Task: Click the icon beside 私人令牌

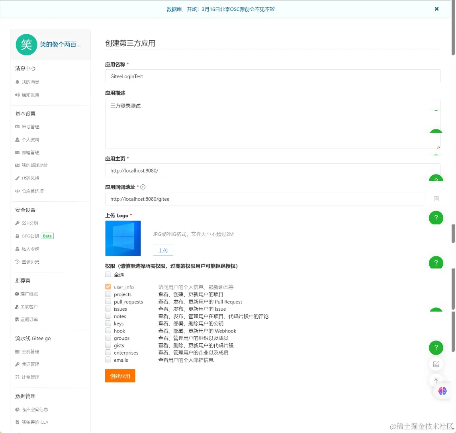Action: point(18,249)
